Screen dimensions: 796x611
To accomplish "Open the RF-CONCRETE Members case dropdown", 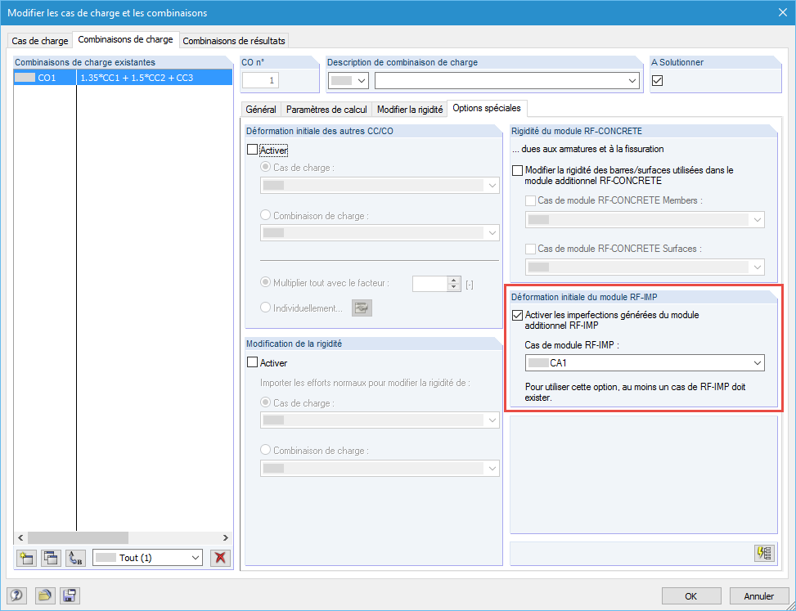I will 645,220.
